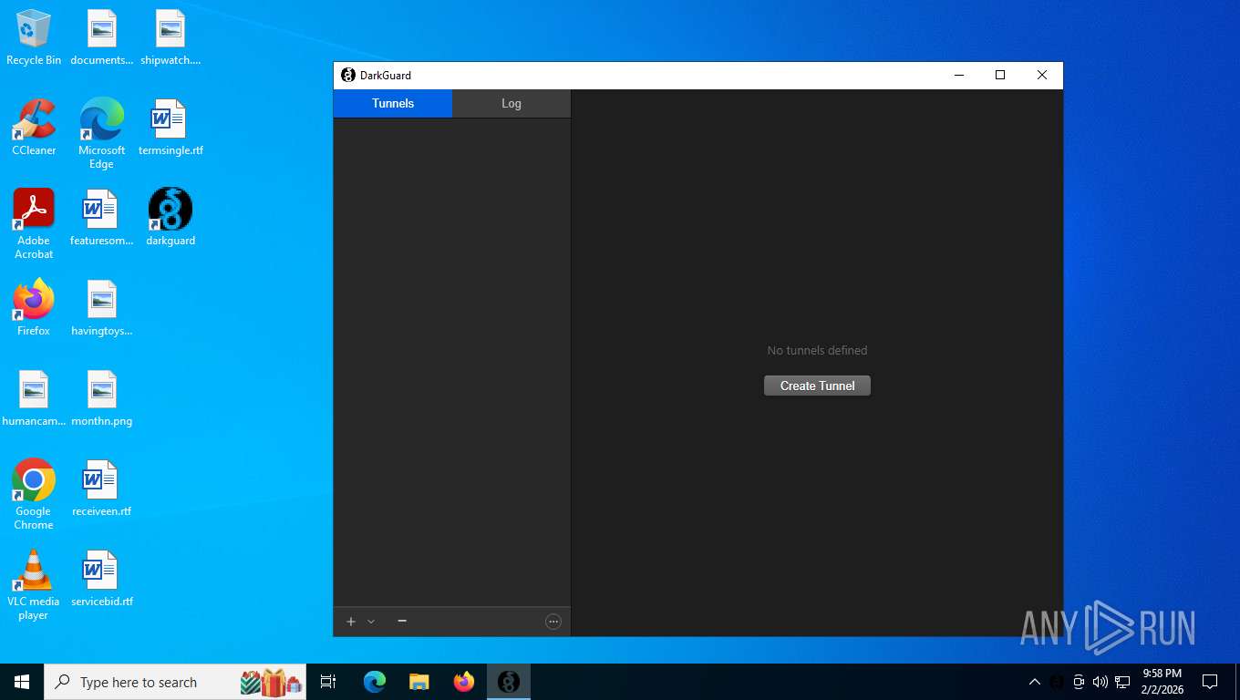Select the receiveen.rtf desktop file
Viewport: 1240px width, 700px height.
click(x=101, y=489)
